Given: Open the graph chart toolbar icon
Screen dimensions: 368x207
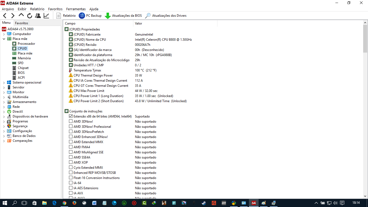Looking at the screenshot, I should tap(46, 16).
